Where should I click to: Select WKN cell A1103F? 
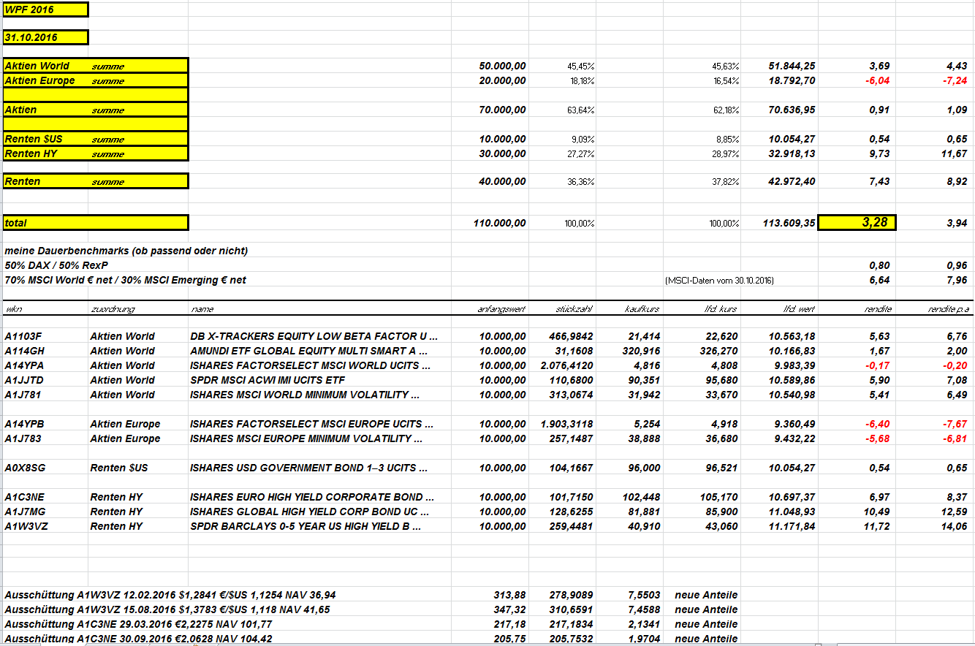click(23, 336)
